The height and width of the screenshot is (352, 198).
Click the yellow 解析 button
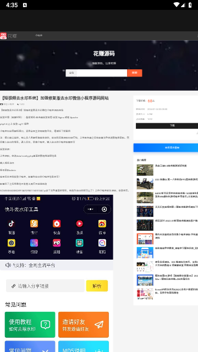pos(97,286)
